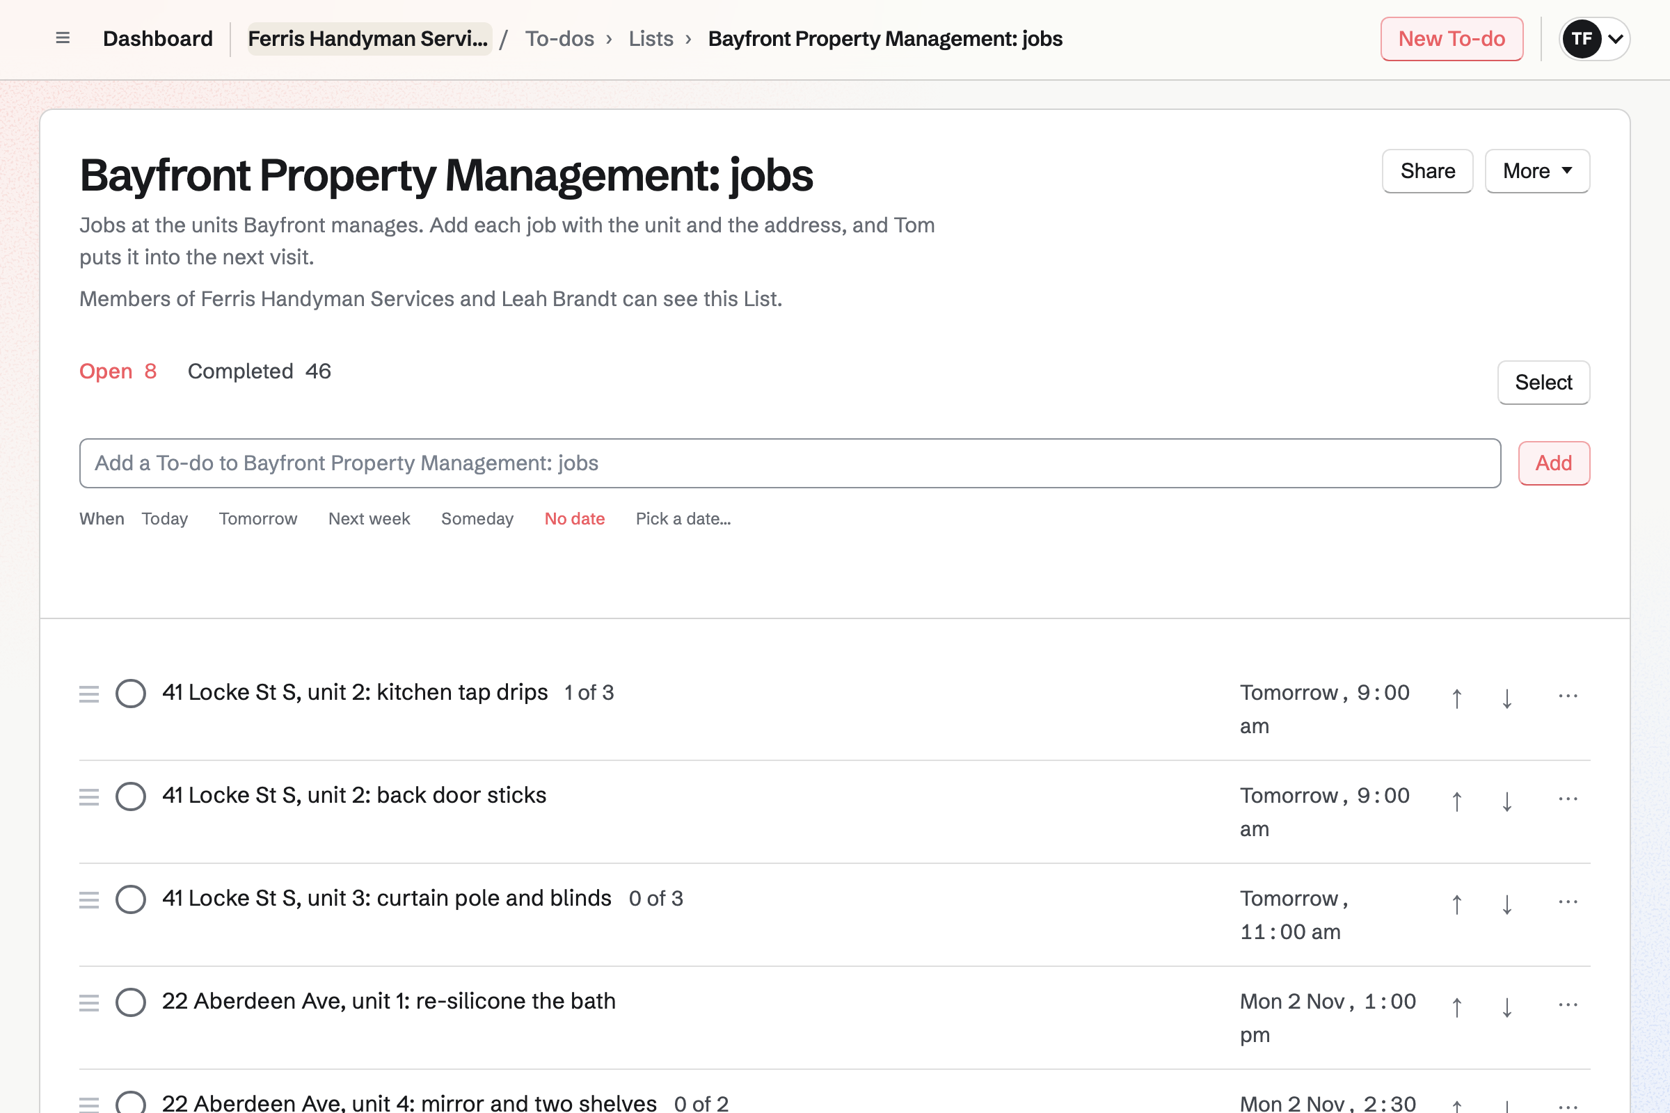Open more options for re-silicone the bath

point(1568,1004)
